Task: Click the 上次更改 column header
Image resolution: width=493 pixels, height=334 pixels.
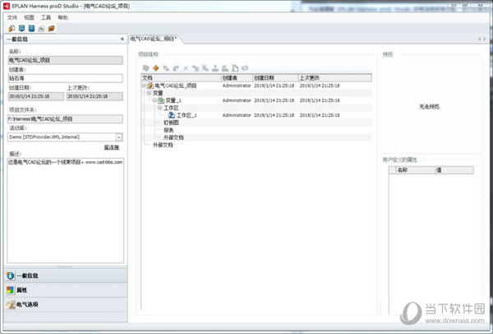Action: (x=335, y=78)
